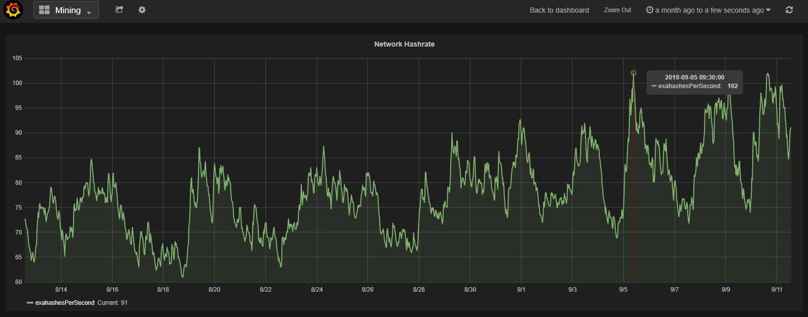The height and width of the screenshot is (317, 808).
Task: Click the 2019-09-05 09:30:00 tooltip timestamp
Action: coord(694,77)
